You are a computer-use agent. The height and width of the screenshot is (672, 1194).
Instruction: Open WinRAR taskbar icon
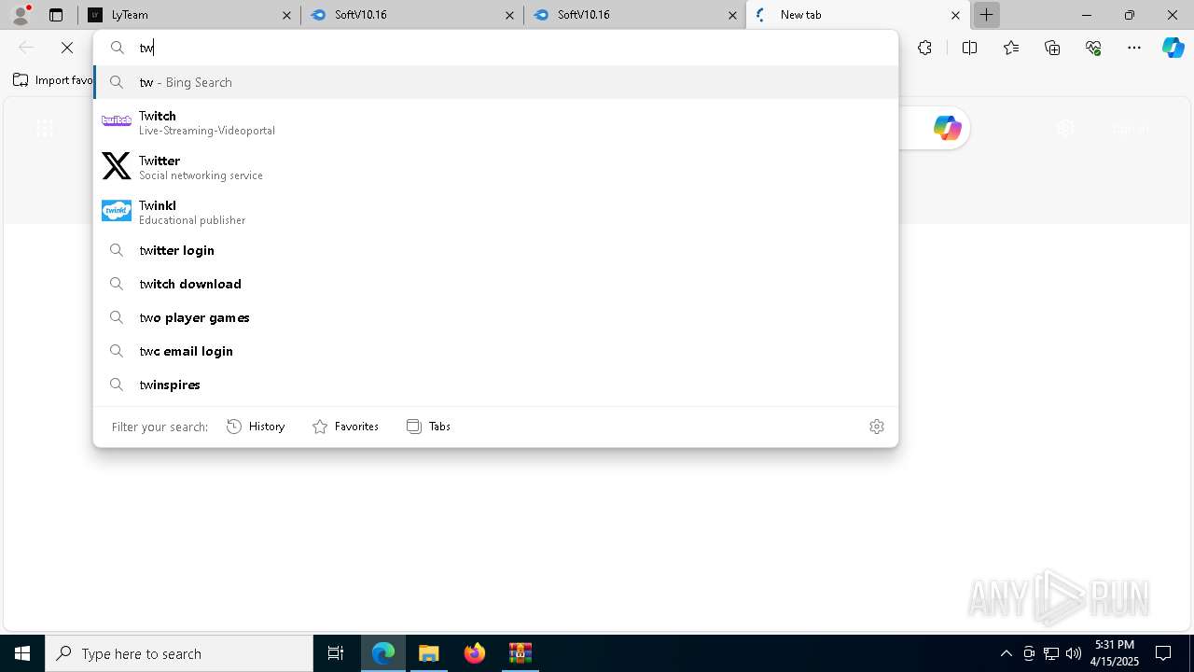point(520,653)
